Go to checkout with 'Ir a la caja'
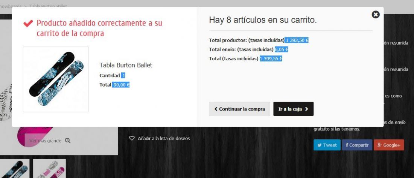Image resolution: width=414 pixels, height=178 pixels. click(293, 109)
